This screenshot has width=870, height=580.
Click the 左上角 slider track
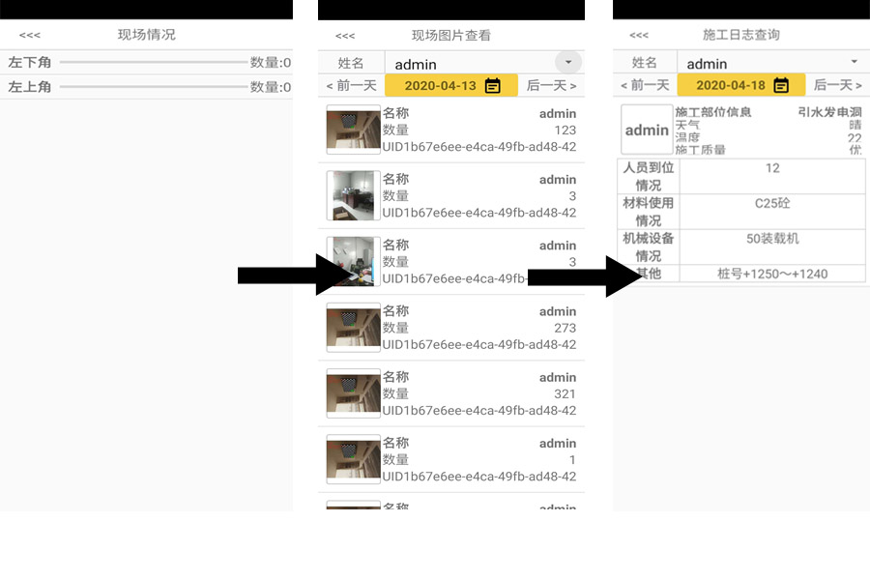[x=153, y=87]
